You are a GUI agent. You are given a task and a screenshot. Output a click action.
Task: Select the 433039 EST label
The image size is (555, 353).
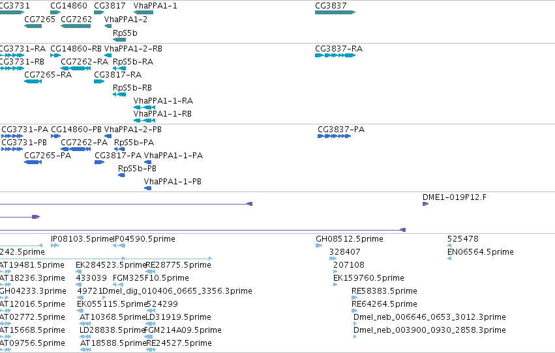[91, 278]
